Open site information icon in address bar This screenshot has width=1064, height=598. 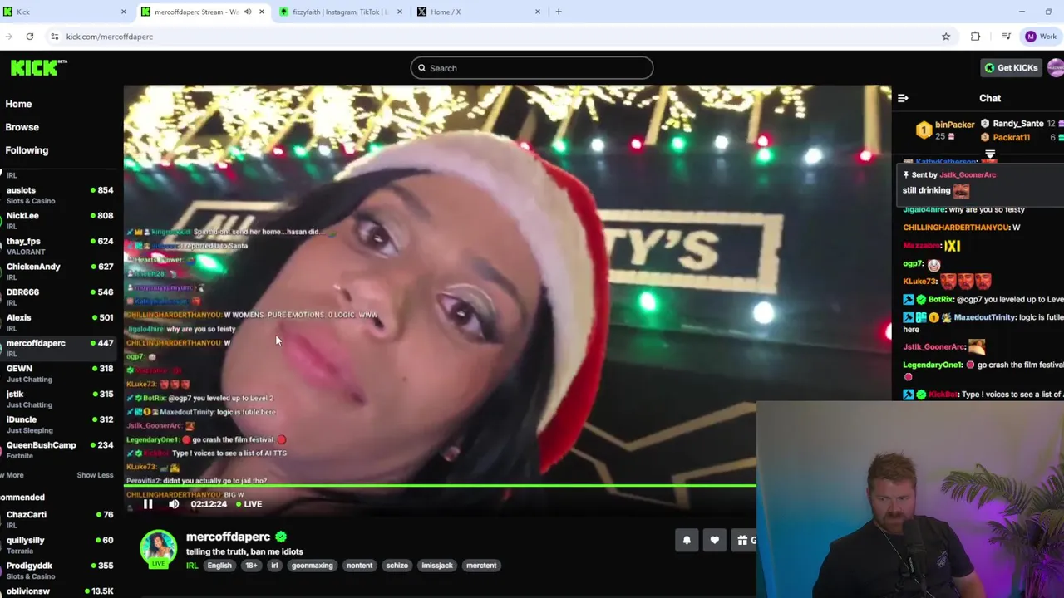[54, 37]
